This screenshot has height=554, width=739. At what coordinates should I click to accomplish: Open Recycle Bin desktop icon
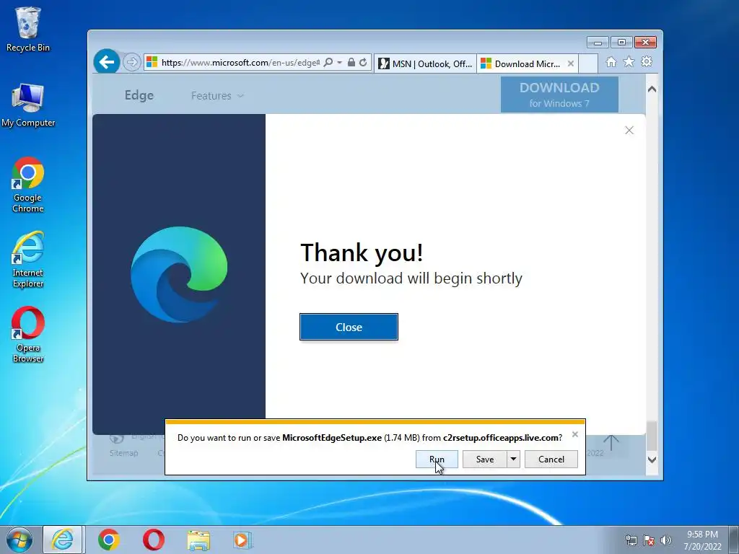(28, 30)
